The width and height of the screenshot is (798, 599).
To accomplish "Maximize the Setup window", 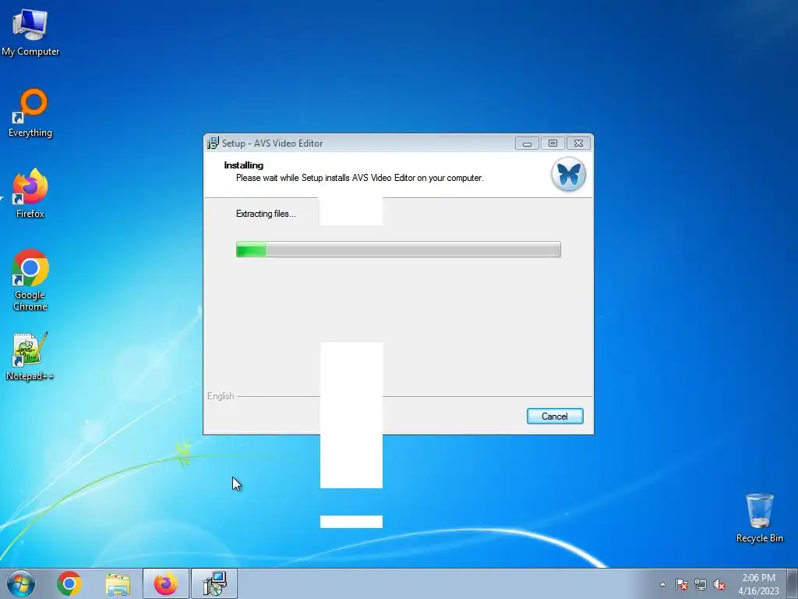I will 553,144.
